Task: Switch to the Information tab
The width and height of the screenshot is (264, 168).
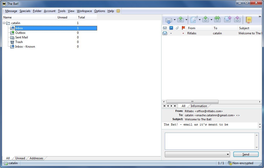Action: coord(199,106)
